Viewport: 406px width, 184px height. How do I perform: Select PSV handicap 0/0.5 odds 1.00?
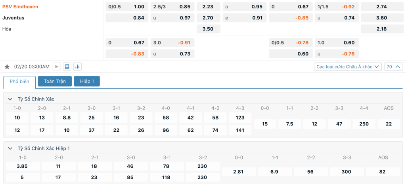[x=127, y=7]
